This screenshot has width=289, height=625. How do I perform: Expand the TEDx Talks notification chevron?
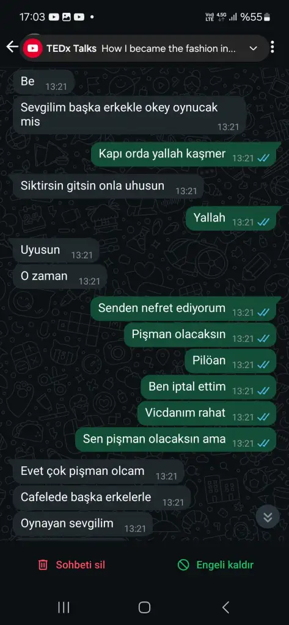tap(253, 49)
